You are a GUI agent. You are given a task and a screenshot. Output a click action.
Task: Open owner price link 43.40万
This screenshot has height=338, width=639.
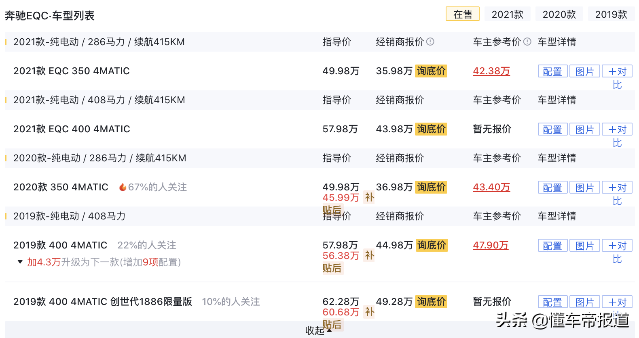(491, 187)
